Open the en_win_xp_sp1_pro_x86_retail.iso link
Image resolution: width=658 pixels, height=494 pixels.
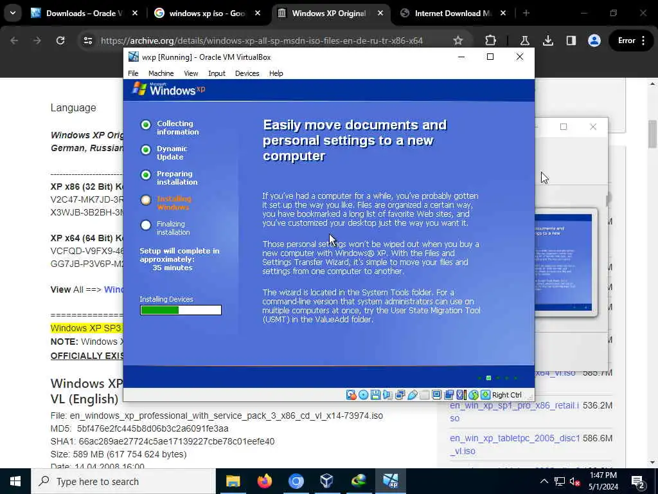coord(514,412)
